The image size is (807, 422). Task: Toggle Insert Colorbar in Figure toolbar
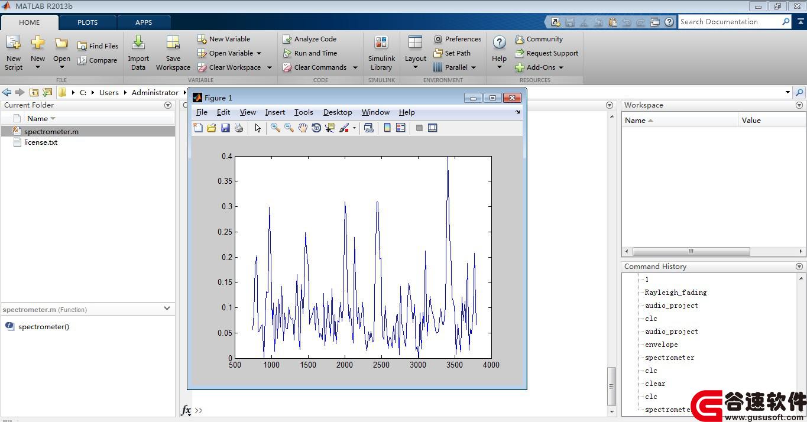(387, 128)
